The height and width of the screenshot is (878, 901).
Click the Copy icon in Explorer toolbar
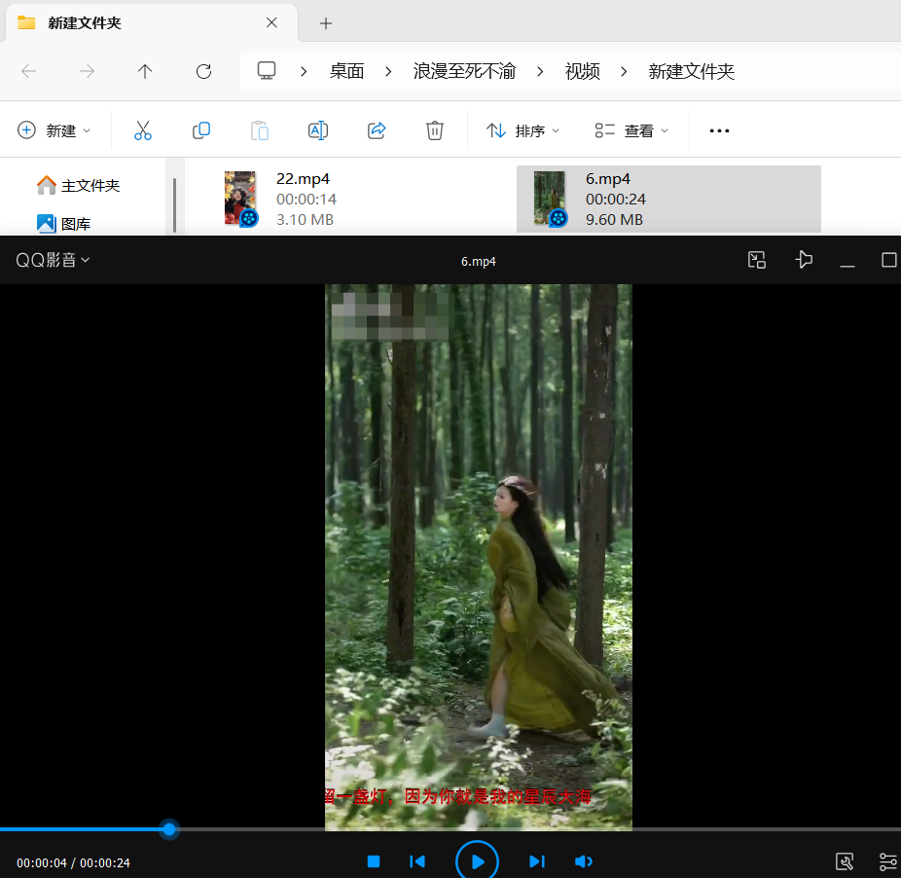[201, 130]
